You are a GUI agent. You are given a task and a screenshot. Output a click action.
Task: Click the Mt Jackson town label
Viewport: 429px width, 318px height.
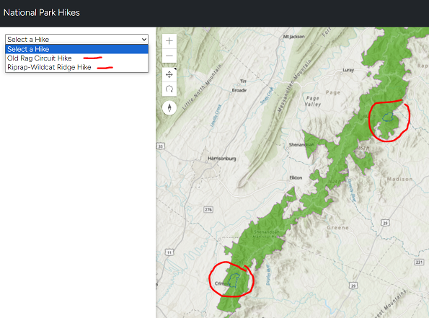294,37
